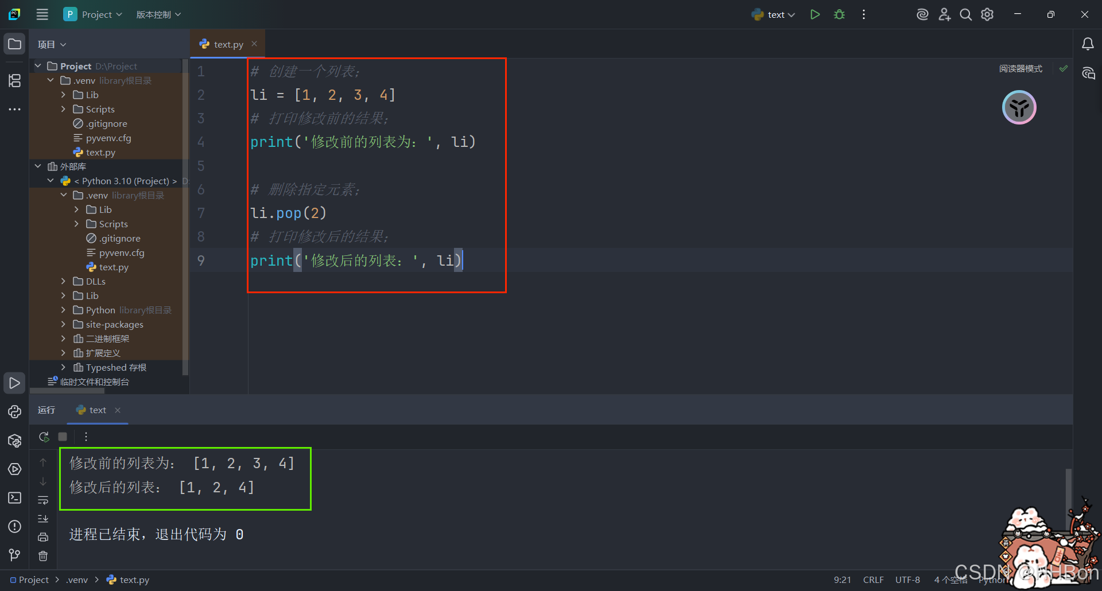The width and height of the screenshot is (1102, 591).
Task: Open the 项目 view selector dropdown
Action: tap(52, 44)
